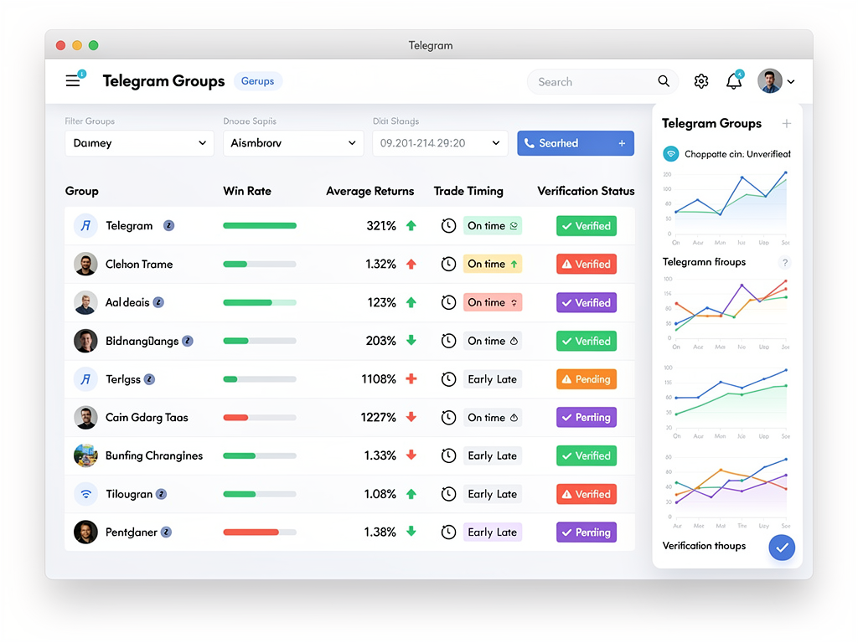Open the Daimey filter dropdown

(x=139, y=143)
